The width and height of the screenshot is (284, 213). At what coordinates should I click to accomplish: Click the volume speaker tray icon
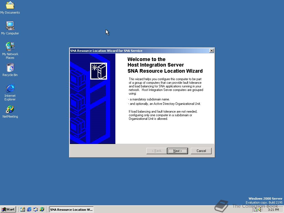click(260, 210)
